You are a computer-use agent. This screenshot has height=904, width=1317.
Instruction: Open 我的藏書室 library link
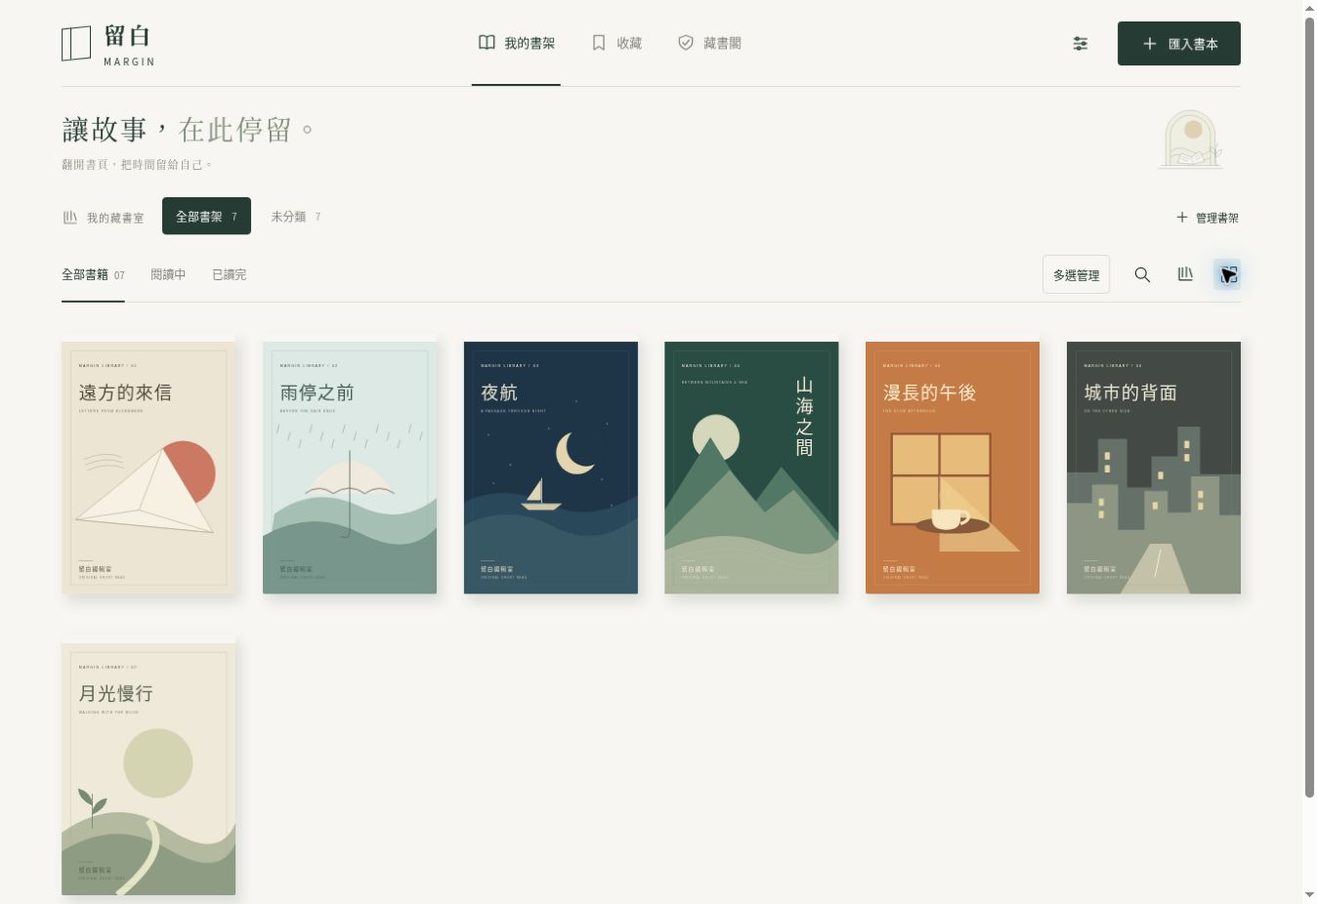pos(104,218)
